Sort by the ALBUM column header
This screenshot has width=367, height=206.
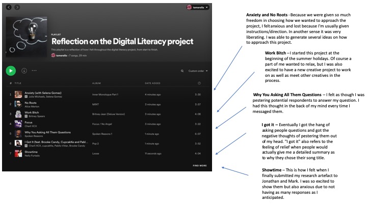click(x=96, y=83)
